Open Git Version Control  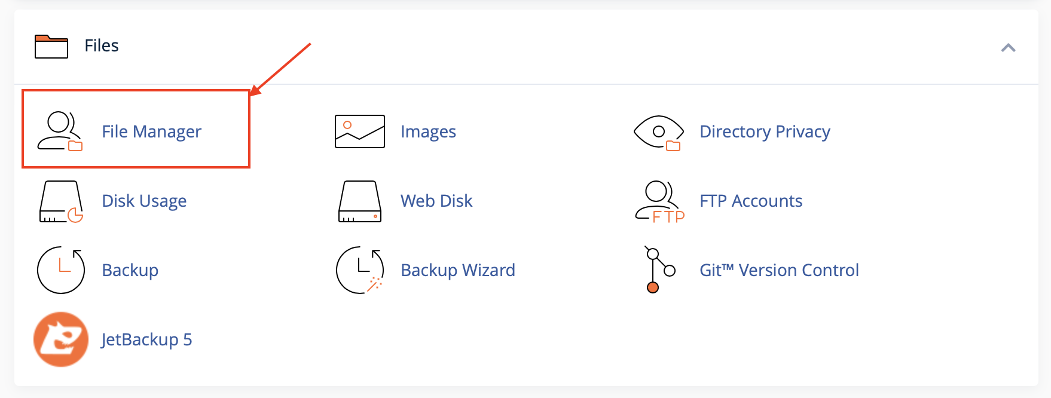click(778, 270)
